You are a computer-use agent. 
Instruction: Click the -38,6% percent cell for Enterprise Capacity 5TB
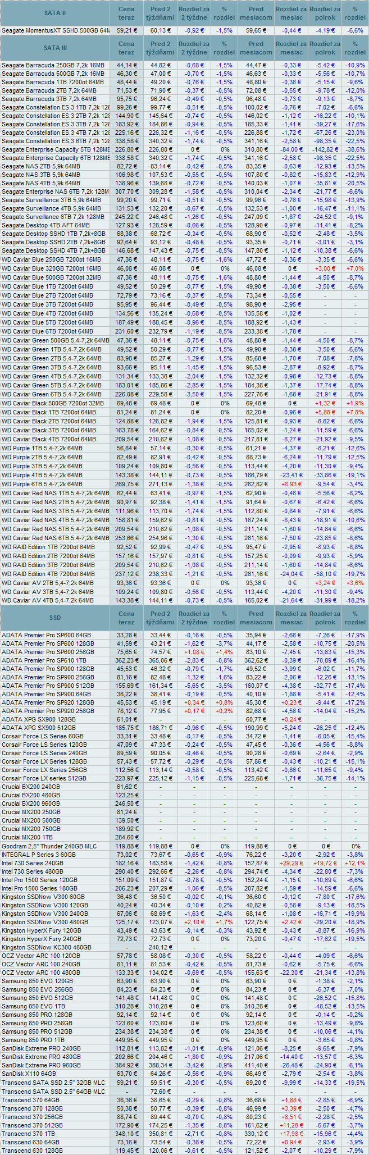[355, 149]
